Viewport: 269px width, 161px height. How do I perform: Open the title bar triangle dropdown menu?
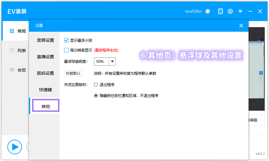(240, 11)
